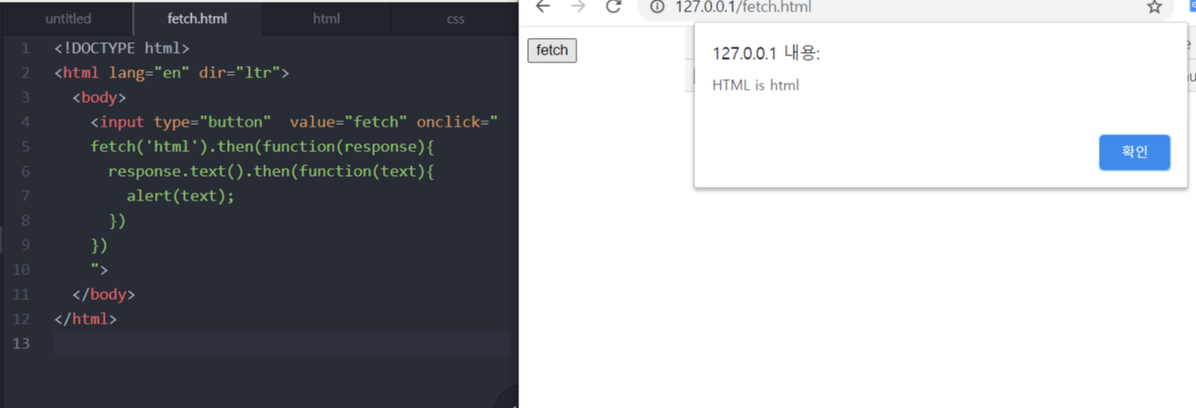The image size is (1196, 408).
Task: Click the fetch button on the page
Action: (552, 50)
